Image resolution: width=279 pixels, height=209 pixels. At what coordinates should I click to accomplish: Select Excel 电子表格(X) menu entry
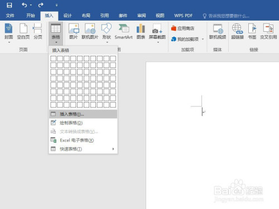tap(83, 140)
